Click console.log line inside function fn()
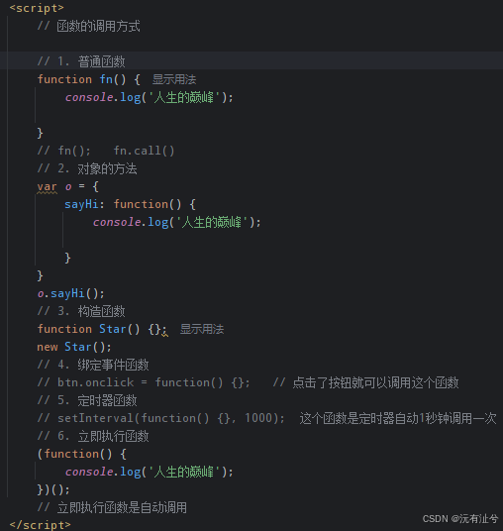This screenshot has width=503, height=531. (x=150, y=97)
